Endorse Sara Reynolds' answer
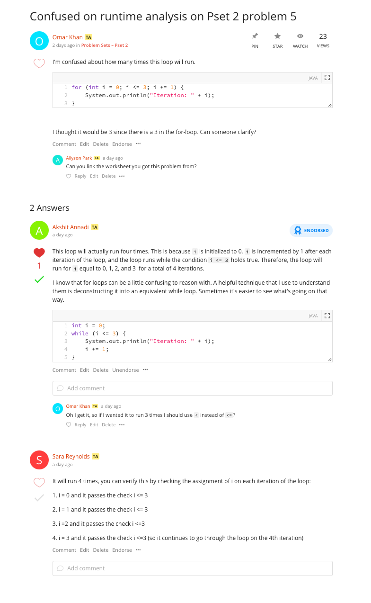This screenshot has height=603, width=371. click(122, 550)
